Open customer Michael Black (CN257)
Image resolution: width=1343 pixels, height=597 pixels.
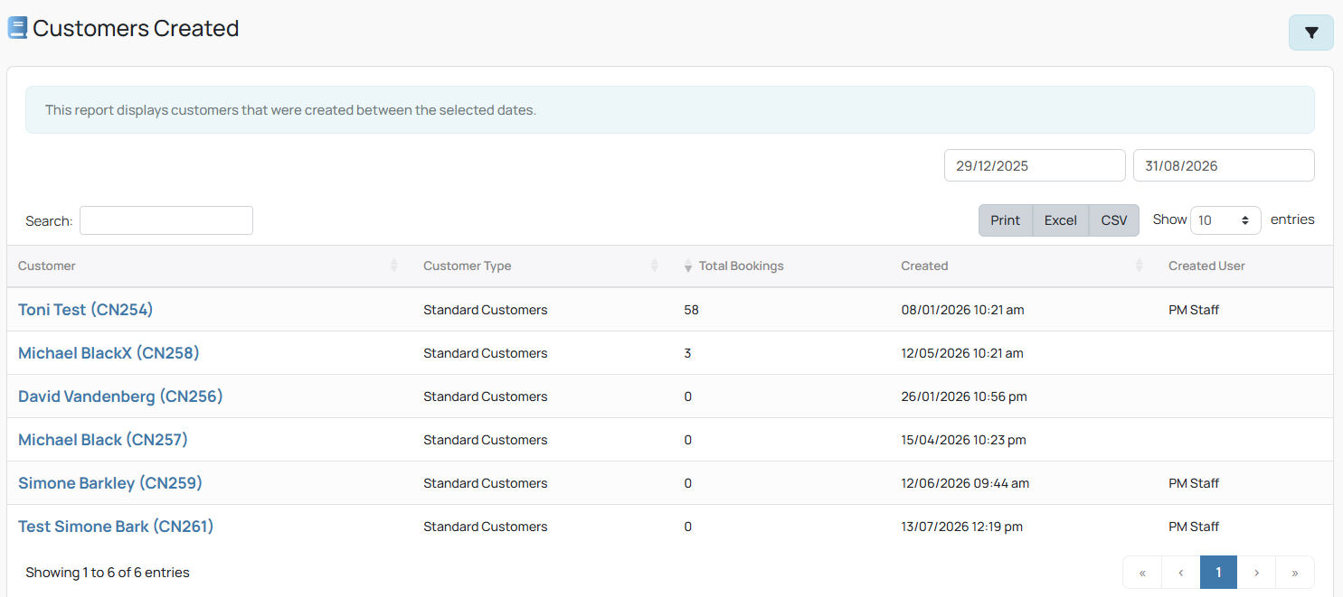click(103, 440)
